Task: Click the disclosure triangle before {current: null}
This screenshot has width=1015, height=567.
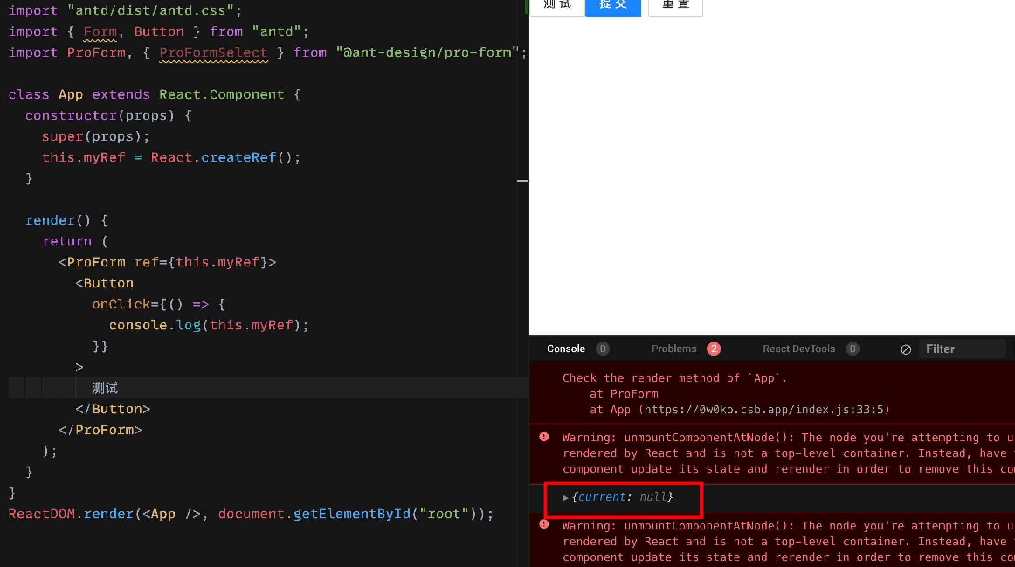Action: pos(566,497)
